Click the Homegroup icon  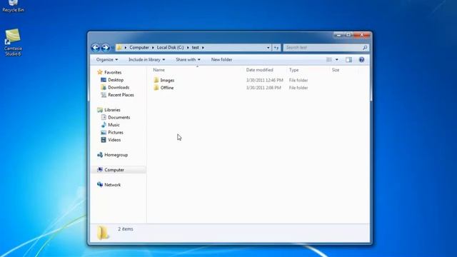click(x=100, y=155)
